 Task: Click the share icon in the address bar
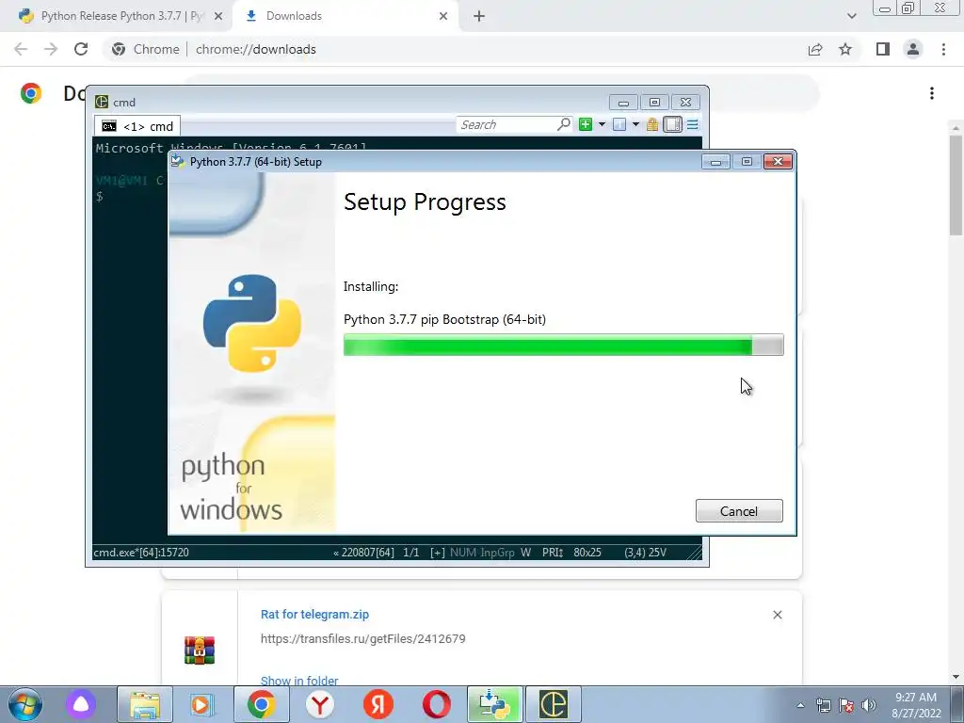815,49
